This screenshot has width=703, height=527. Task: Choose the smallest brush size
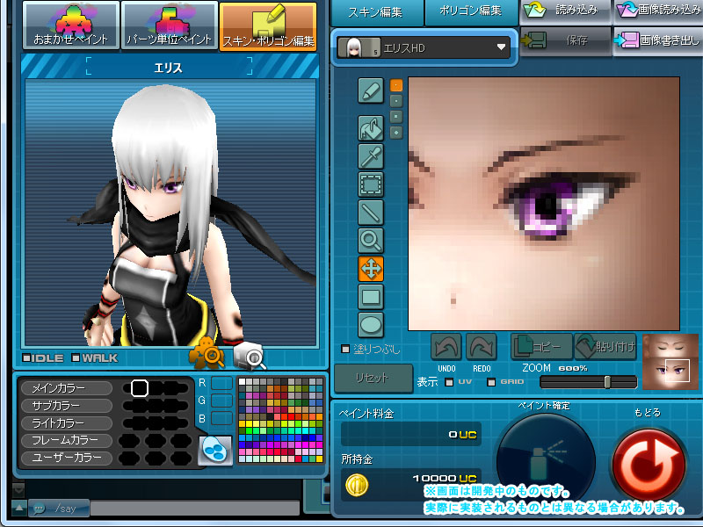396,85
